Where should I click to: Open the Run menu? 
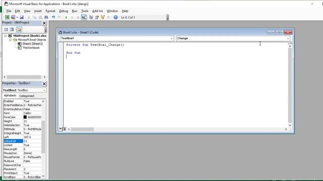click(75, 11)
